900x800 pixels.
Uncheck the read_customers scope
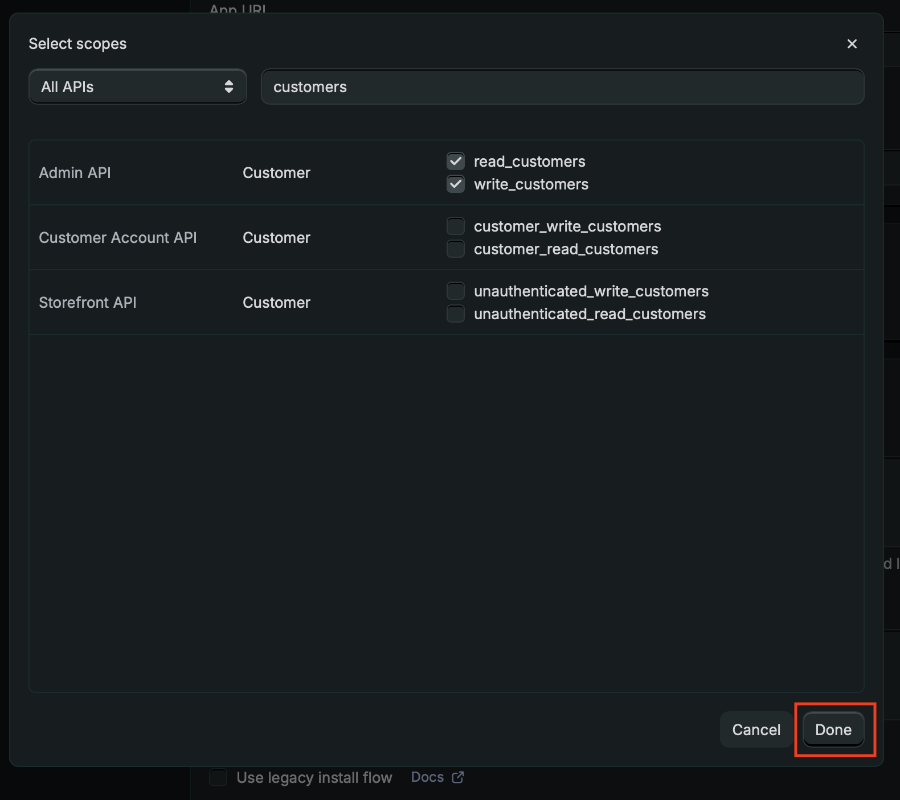click(456, 162)
